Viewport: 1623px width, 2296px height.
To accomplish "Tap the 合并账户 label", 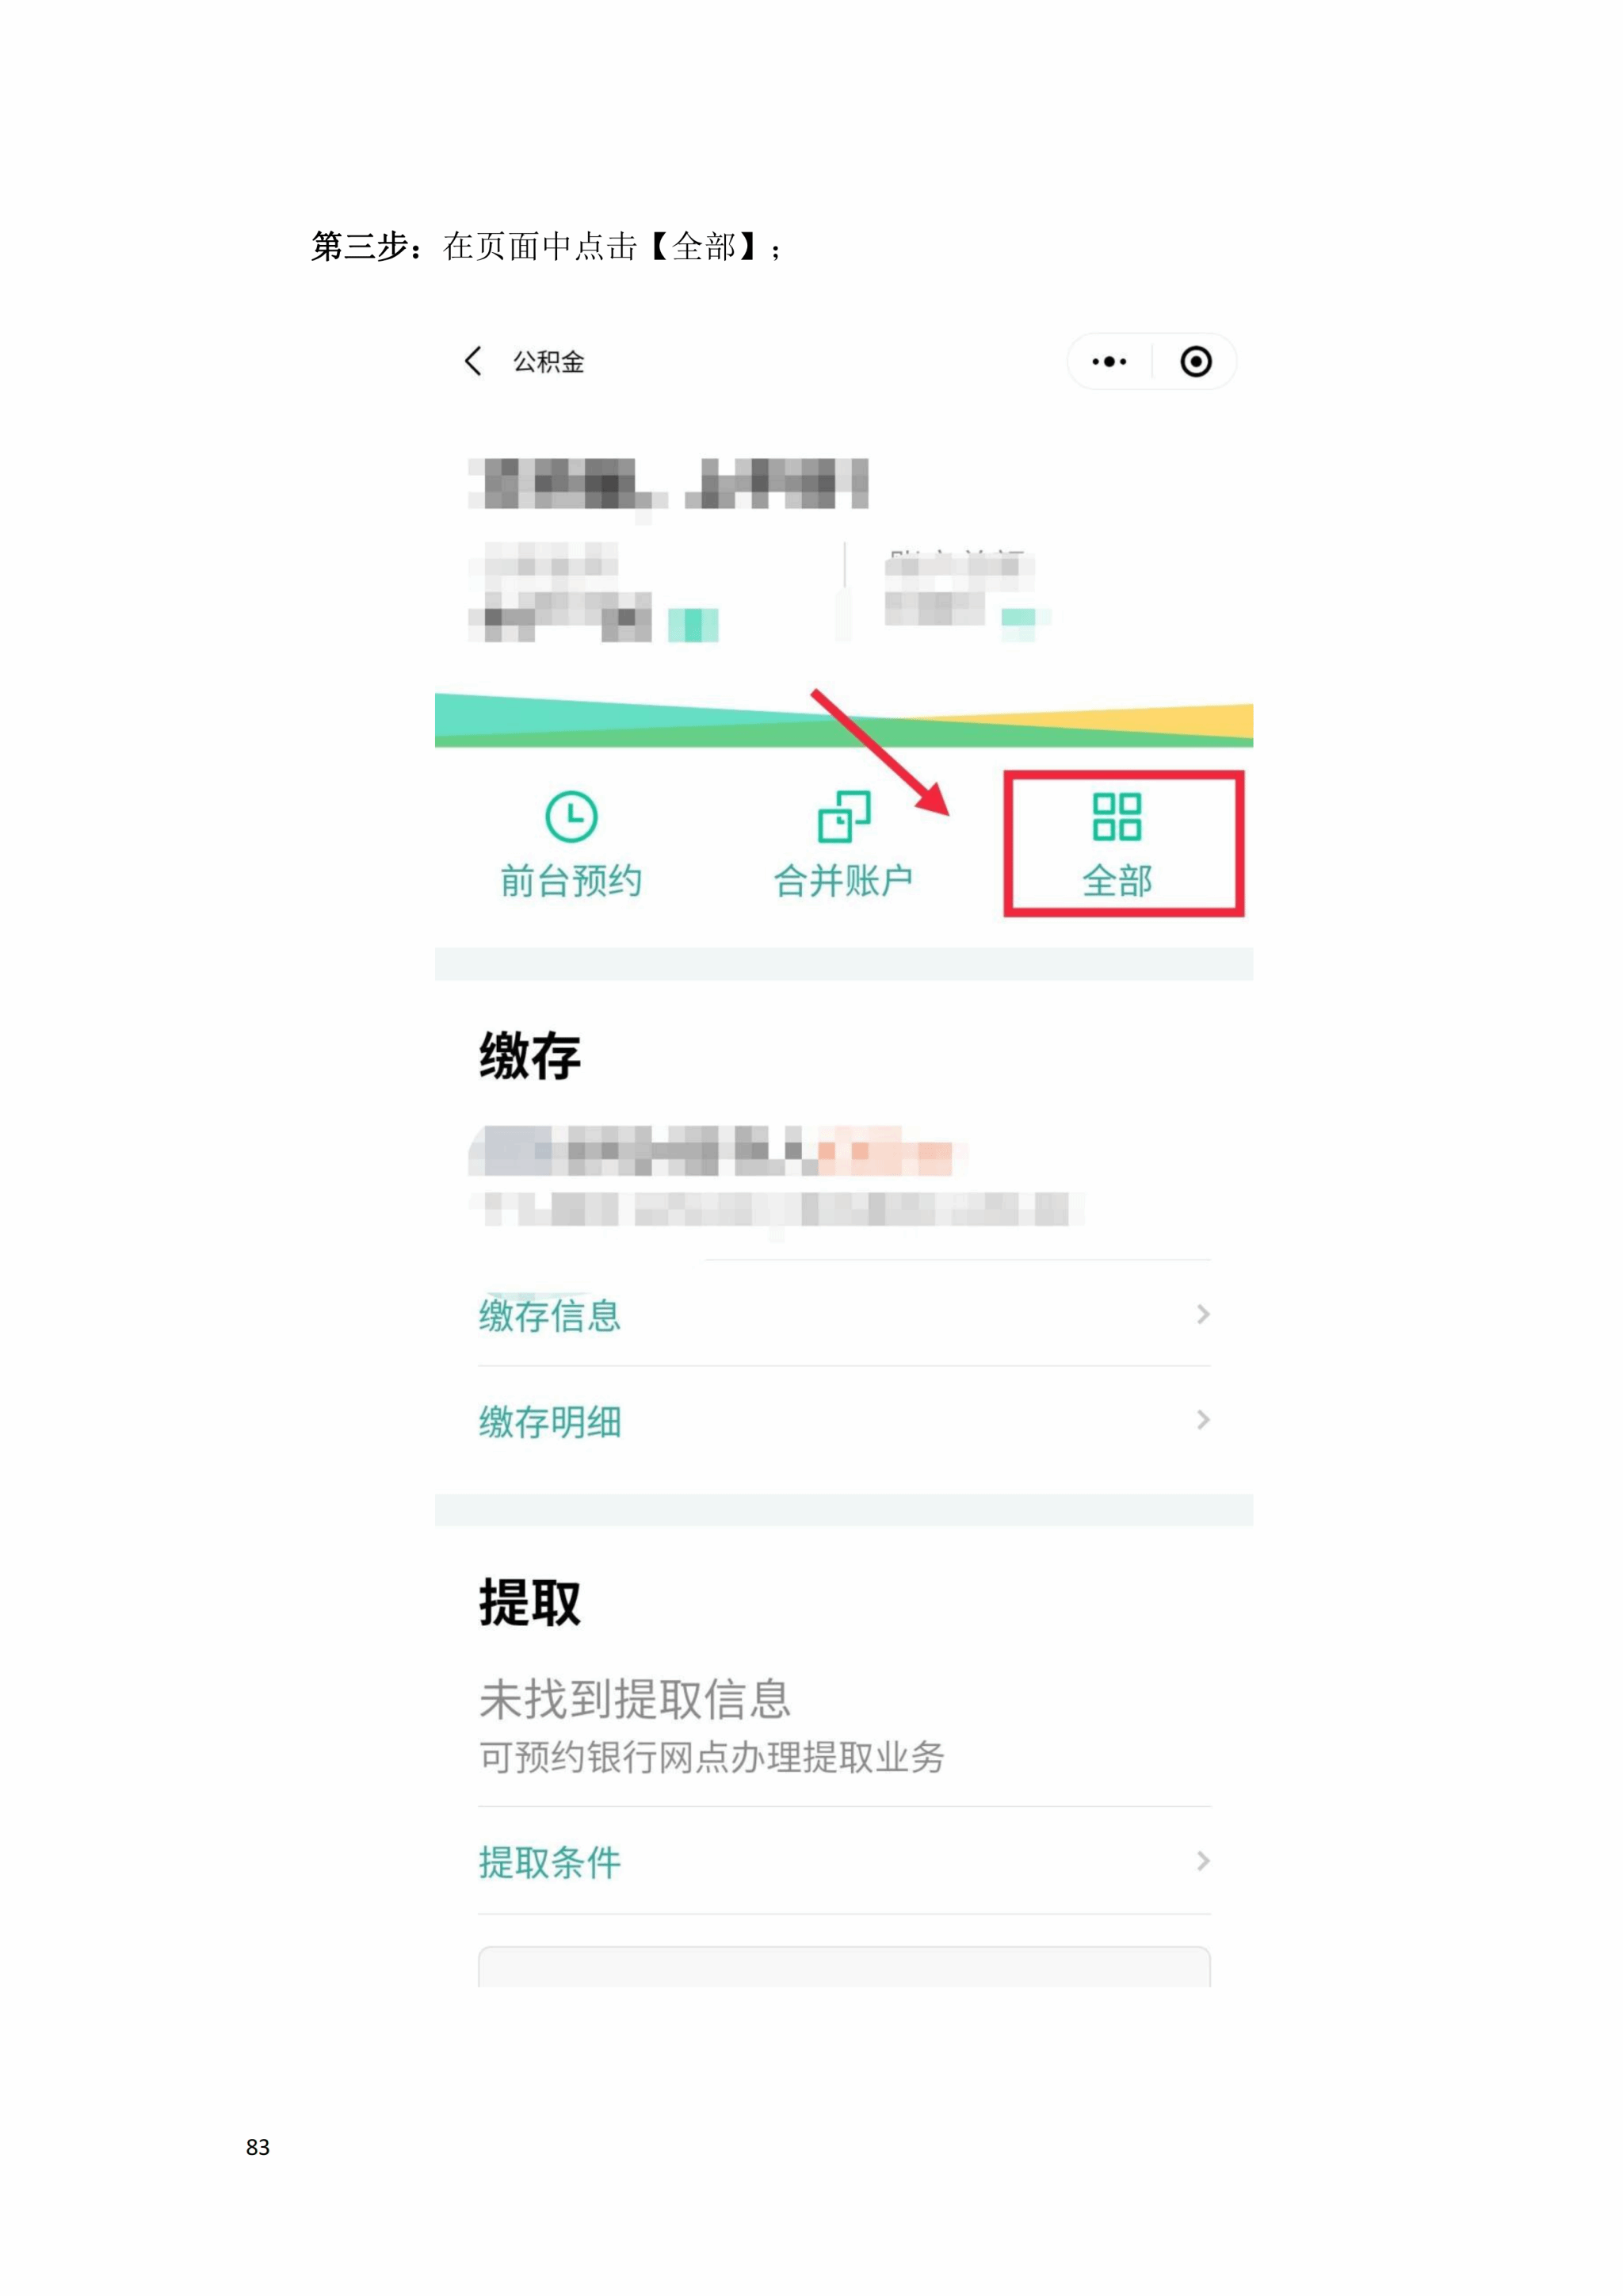I will 843,881.
